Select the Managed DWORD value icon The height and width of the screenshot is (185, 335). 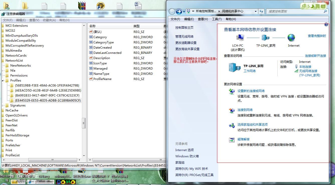[x=91, y=68]
